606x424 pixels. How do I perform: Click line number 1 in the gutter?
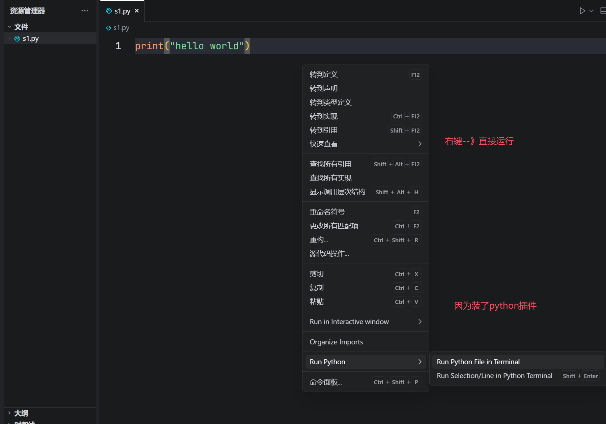coord(118,46)
